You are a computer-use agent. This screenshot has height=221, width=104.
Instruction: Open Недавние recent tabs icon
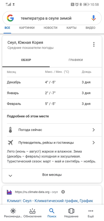[71, 213]
